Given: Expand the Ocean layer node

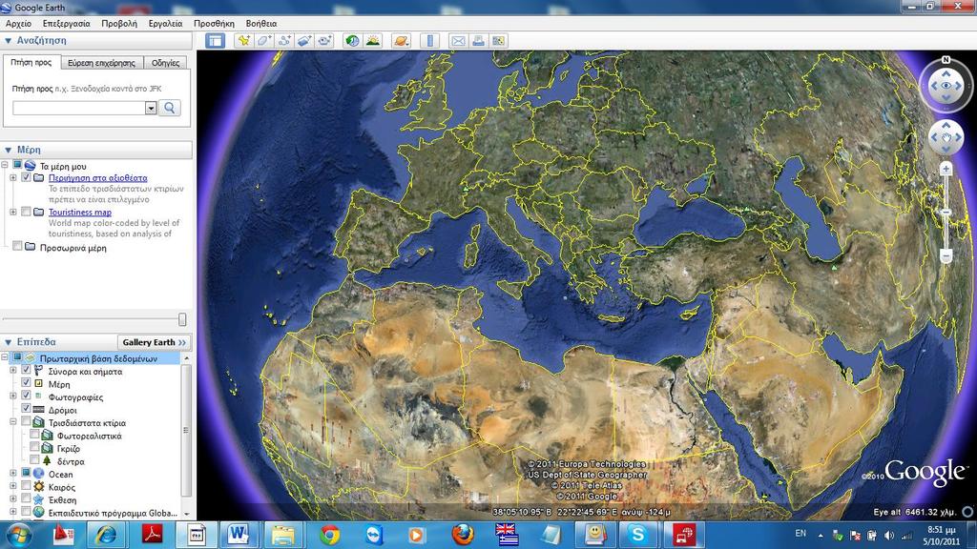Looking at the screenshot, I should [x=12, y=474].
